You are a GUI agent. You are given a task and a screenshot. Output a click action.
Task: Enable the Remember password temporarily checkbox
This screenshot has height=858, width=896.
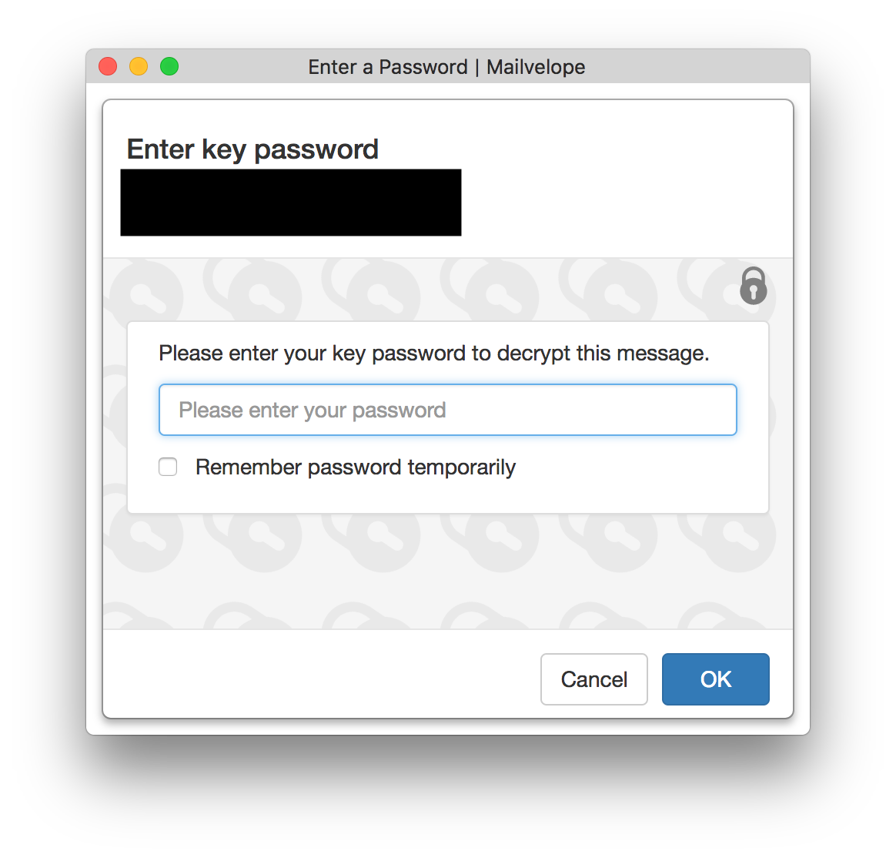(168, 467)
